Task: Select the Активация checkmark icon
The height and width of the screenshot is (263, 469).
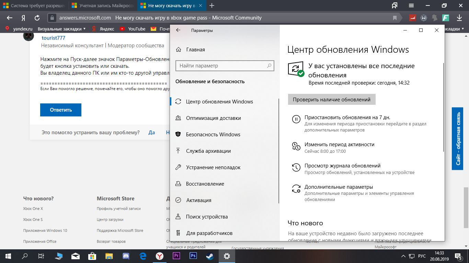Action: [x=178, y=200]
